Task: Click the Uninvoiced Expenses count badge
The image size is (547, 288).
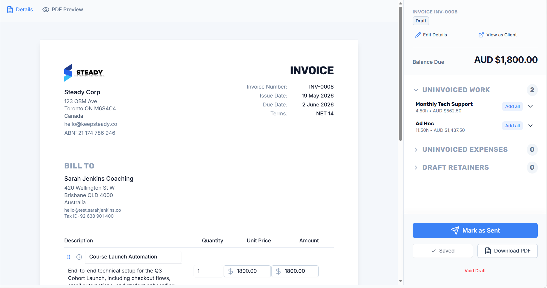Action: pos(532,149)
